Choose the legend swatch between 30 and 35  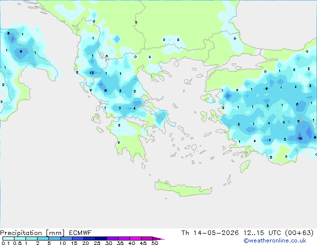pyautogui.click(x=112, y=238)
